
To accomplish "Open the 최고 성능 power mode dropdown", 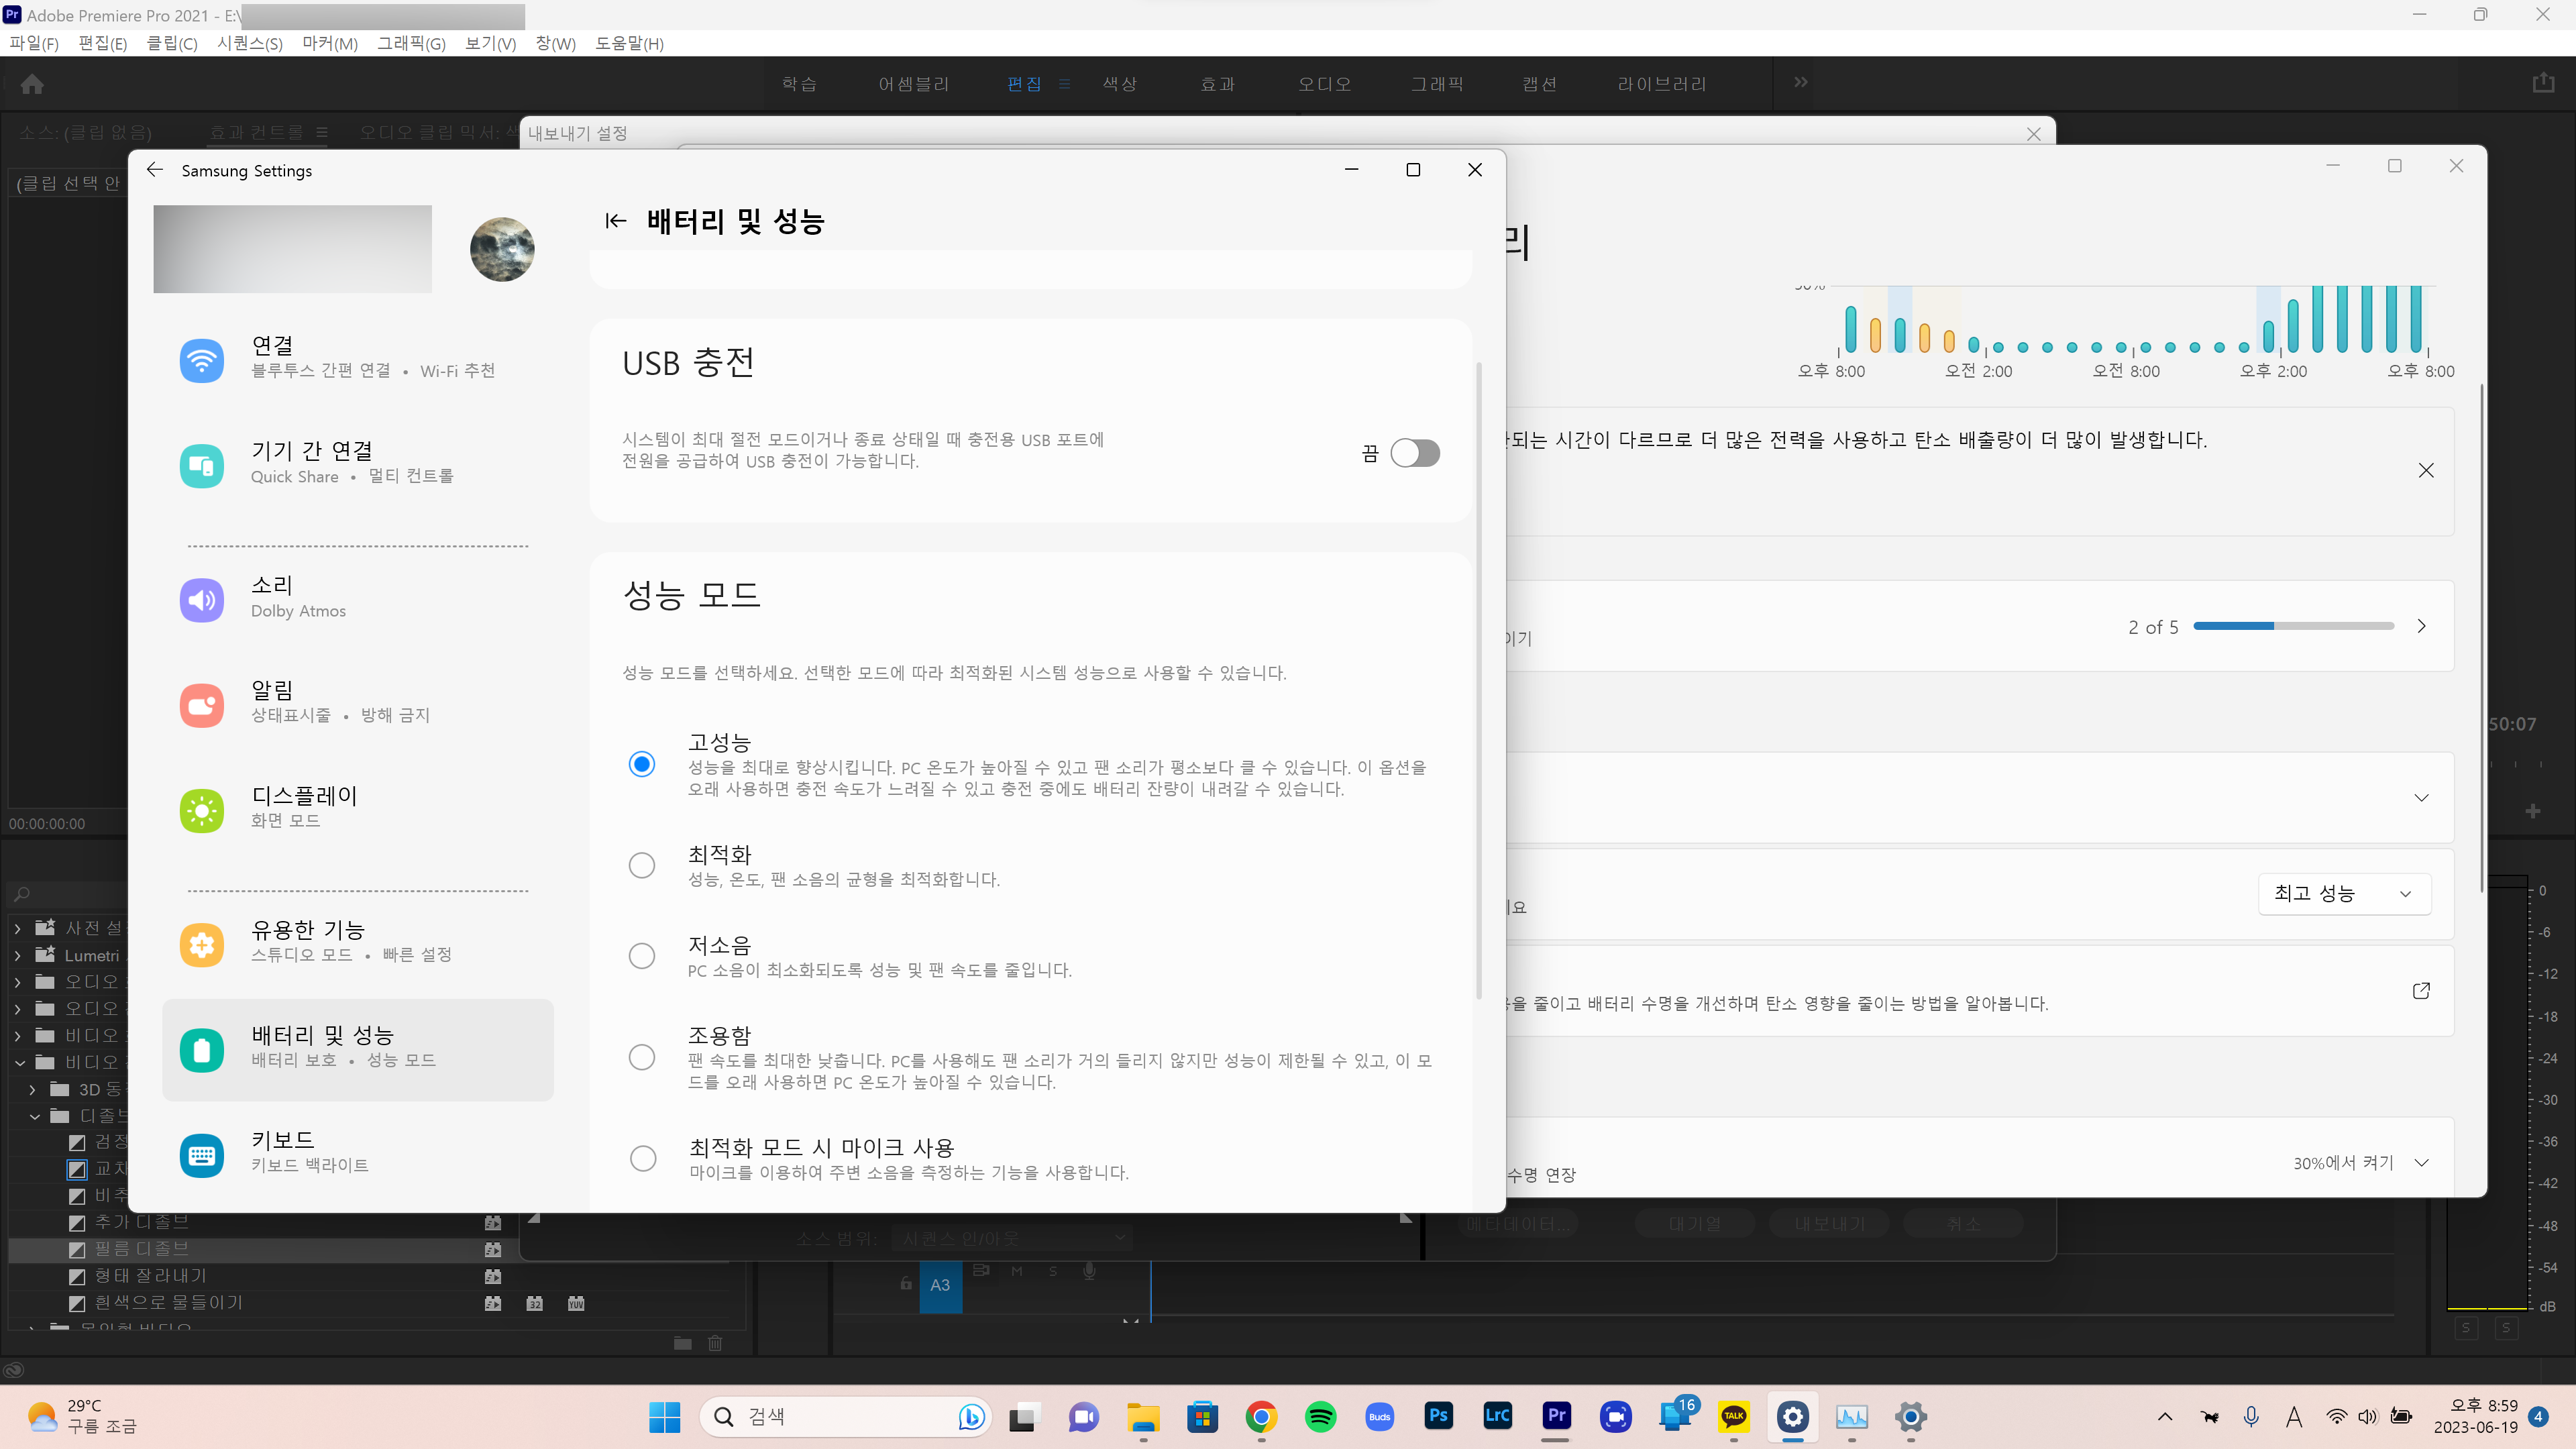I will click(x=2343, y=893).
